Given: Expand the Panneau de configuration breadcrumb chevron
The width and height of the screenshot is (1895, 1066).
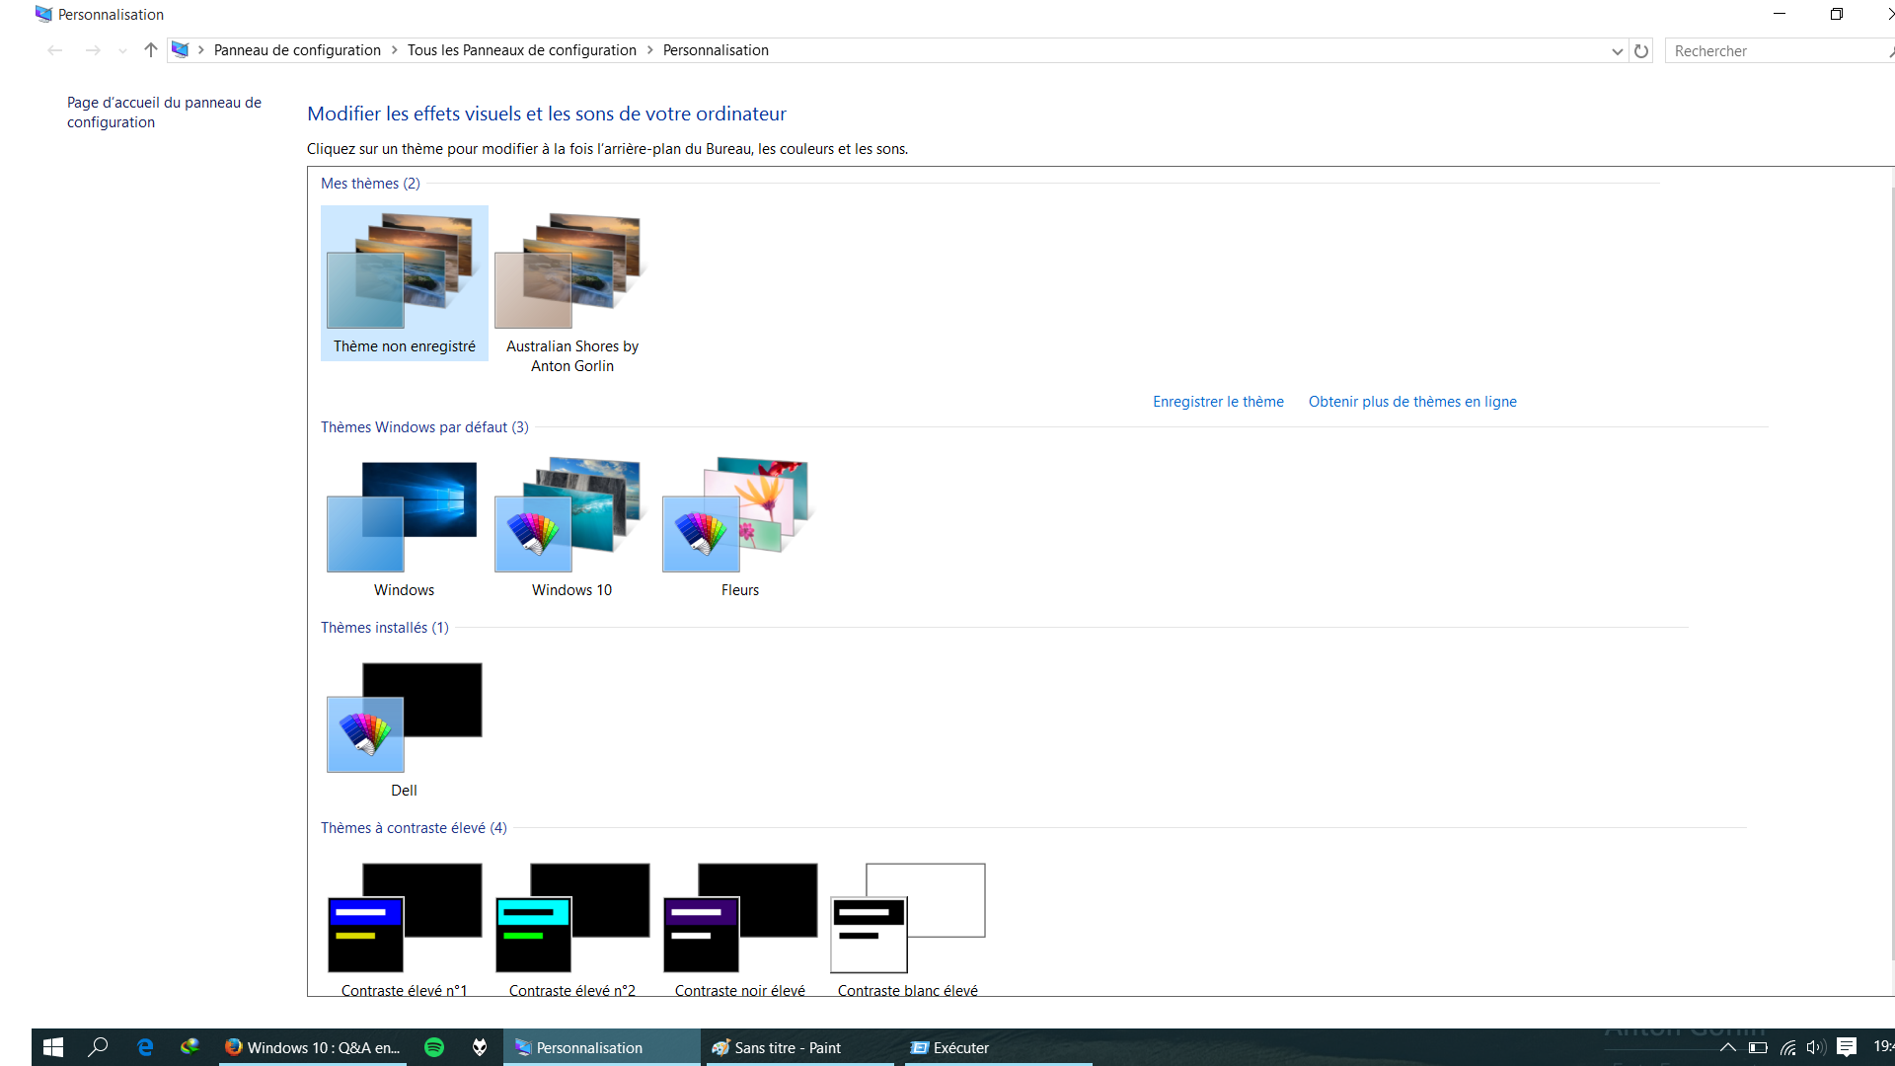Looking at the screenshot, I should point(395,50).
